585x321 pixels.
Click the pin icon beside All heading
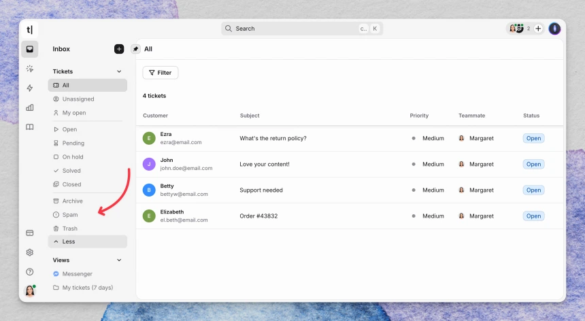(x=135, y=49)
